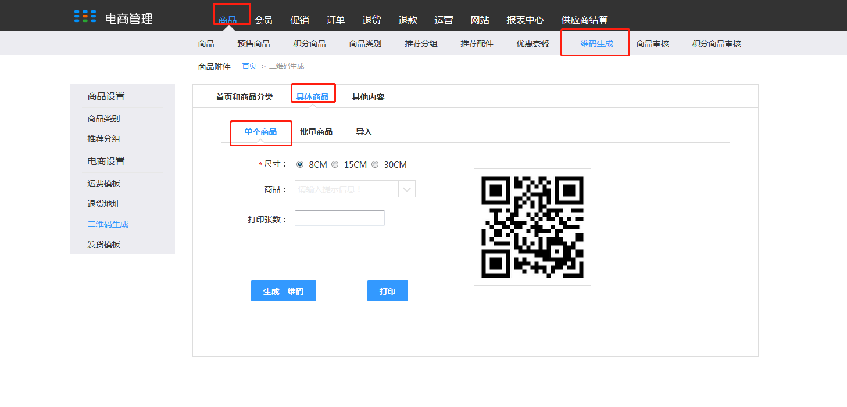Click the 生成二维码 button
This screenshot has height=407, width=847.
coord(284,291)
